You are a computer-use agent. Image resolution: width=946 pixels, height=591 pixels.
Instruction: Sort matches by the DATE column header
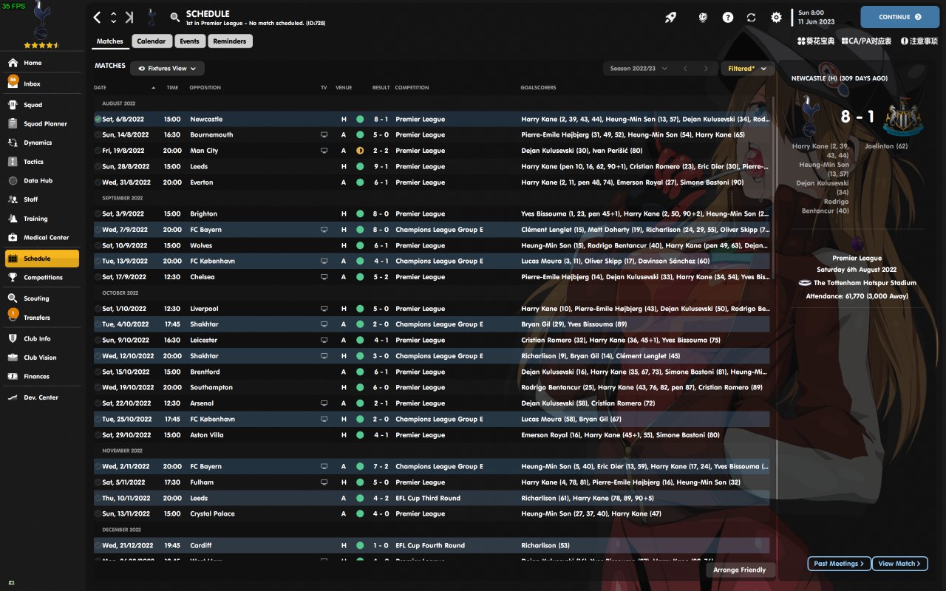(x=101, y=88)
